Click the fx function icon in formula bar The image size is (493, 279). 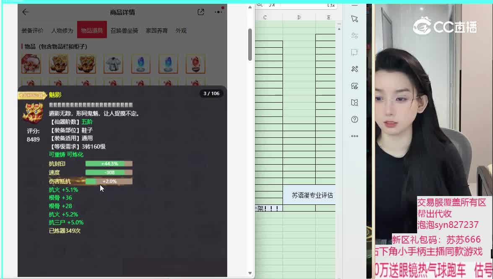pos(272,5)
